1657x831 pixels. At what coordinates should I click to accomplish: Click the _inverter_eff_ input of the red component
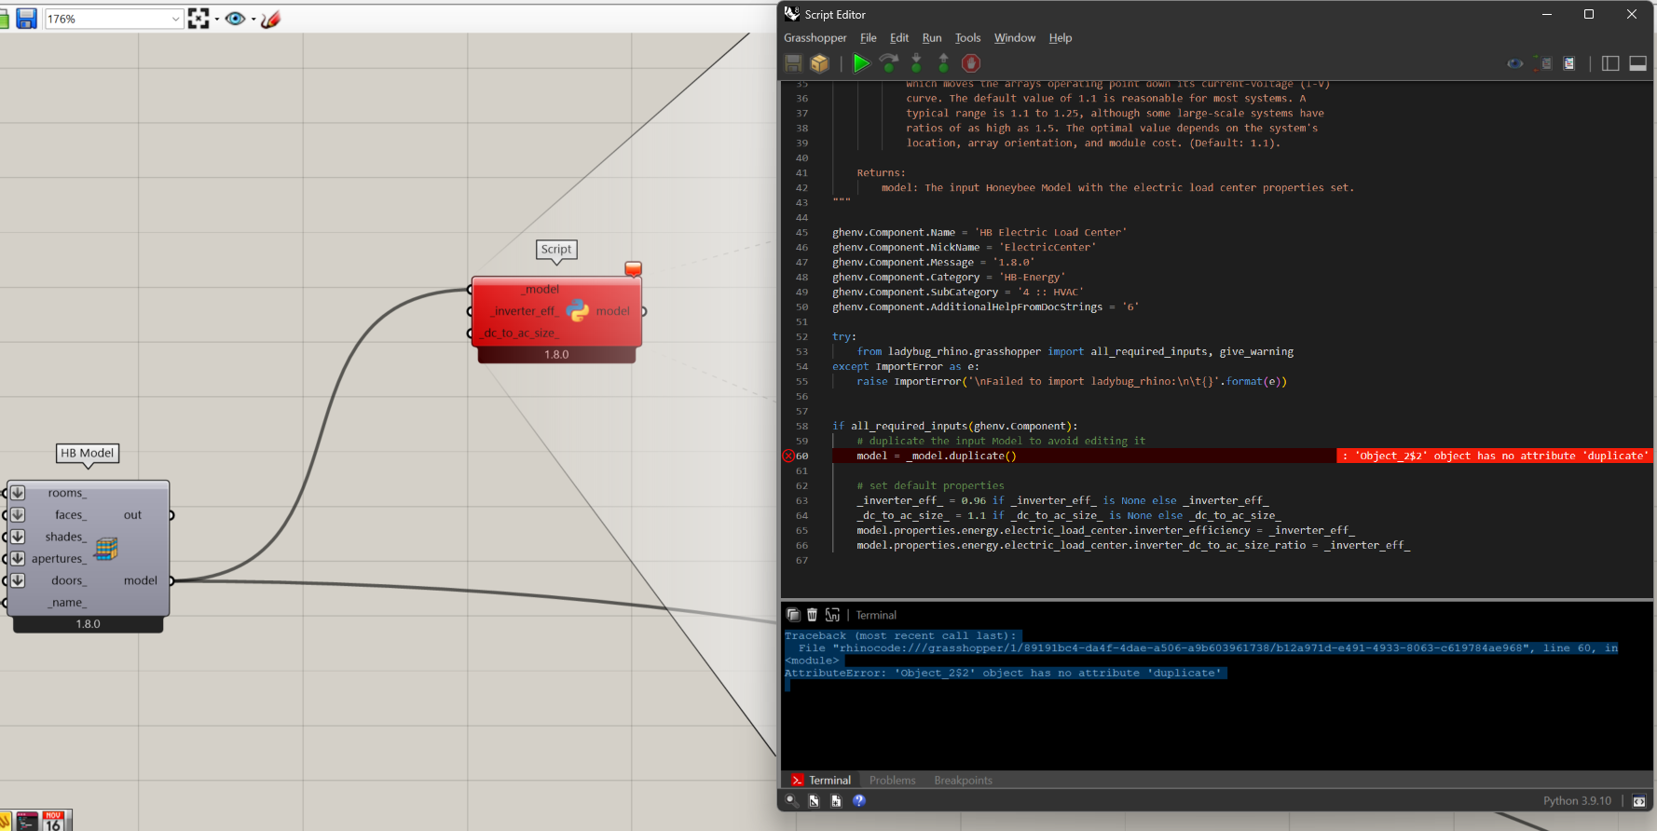(x=525, y=311)
